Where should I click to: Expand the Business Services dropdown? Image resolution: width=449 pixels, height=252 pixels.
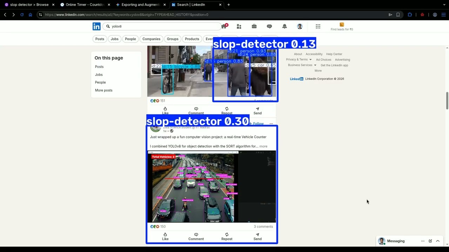click(302, 65)
